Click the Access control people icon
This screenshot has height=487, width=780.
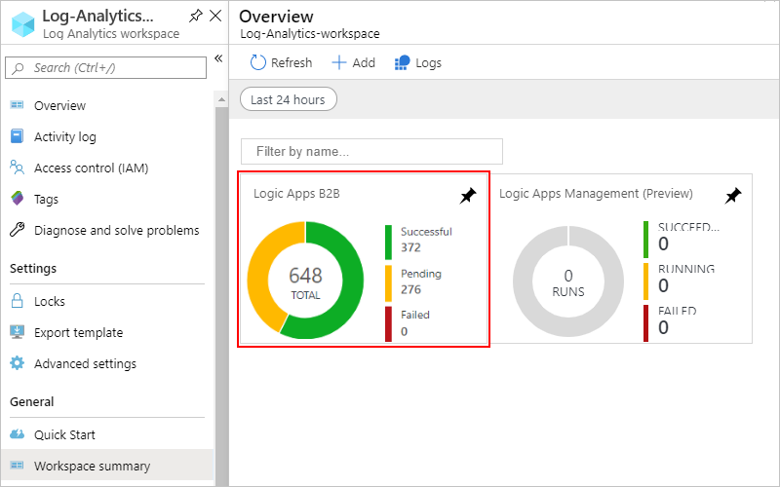(17, 167)
